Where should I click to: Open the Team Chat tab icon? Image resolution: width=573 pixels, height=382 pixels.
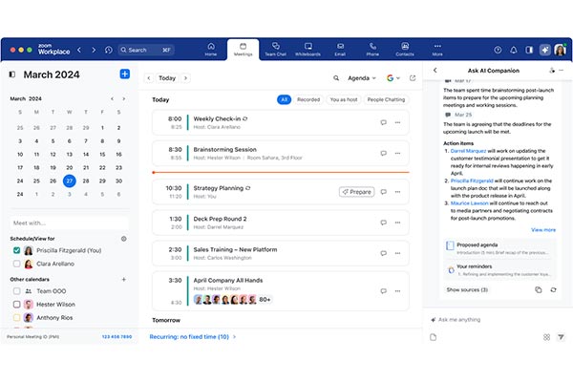point(275,47)
